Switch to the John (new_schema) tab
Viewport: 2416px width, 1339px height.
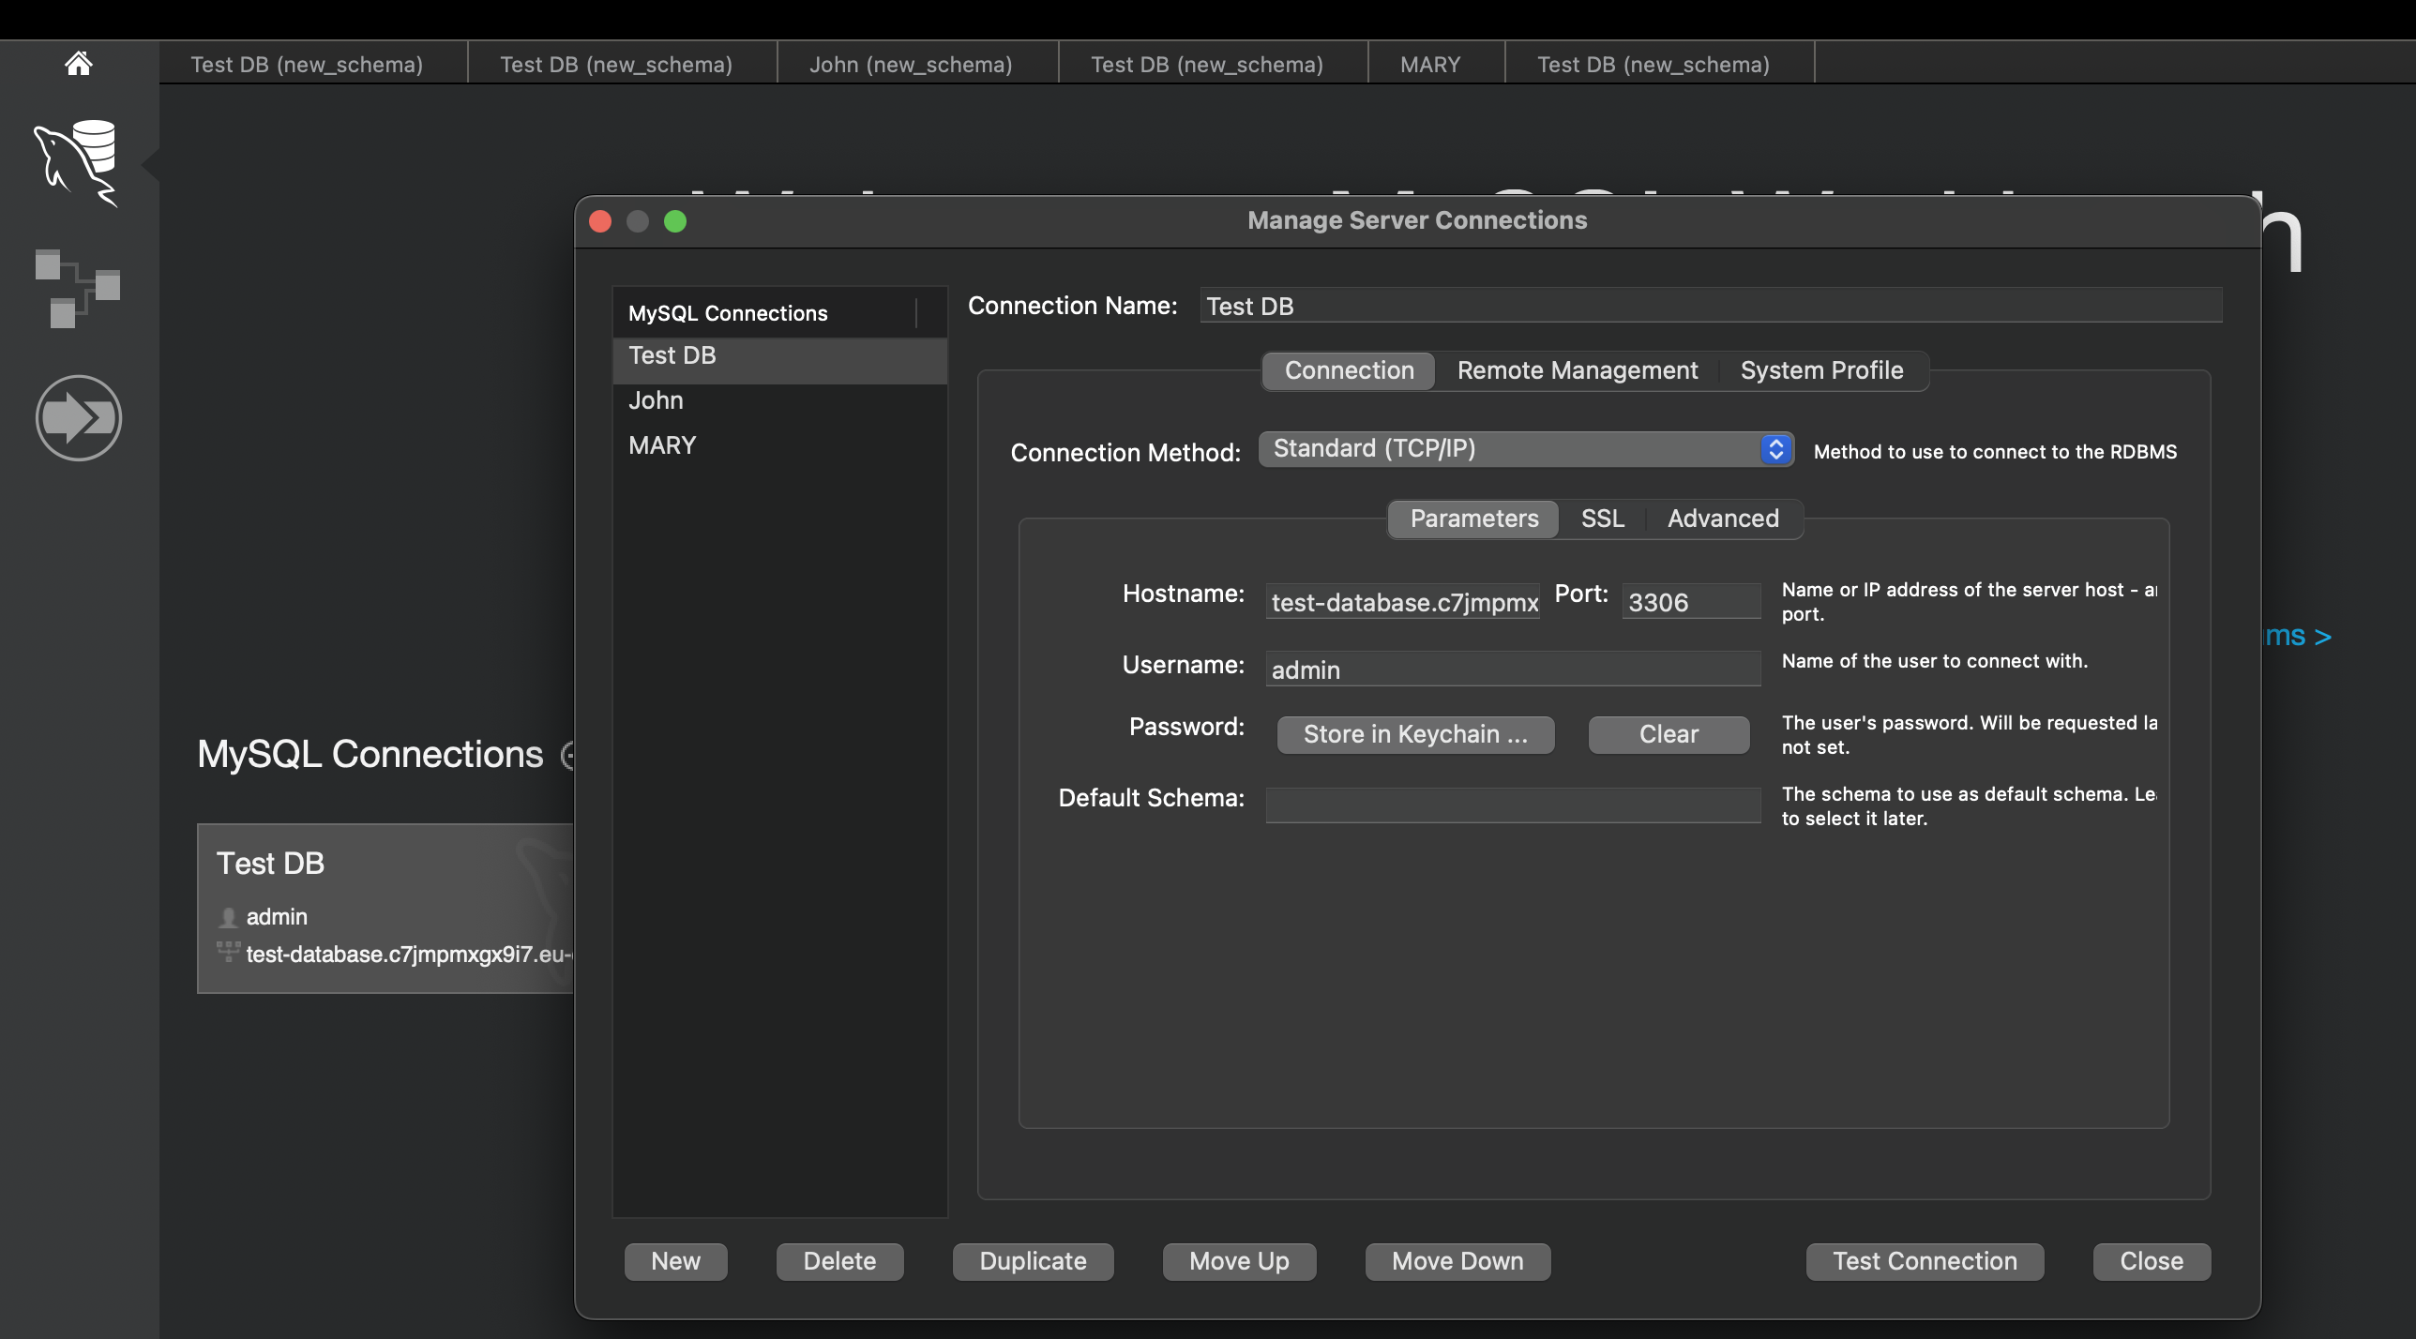[x=911, y=64]
